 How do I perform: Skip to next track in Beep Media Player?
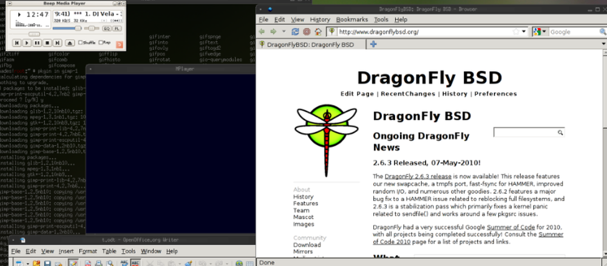pos(57,43)
